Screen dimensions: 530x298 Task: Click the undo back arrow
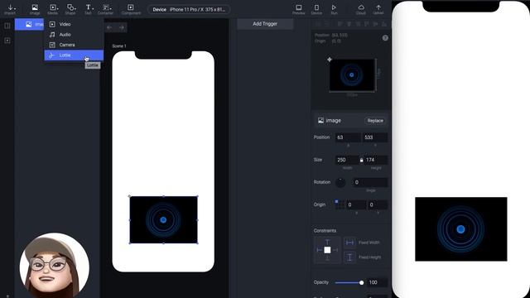pyautogui.click(x=109, y=27)
